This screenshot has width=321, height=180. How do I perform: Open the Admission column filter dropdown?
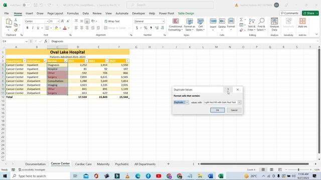45,61
